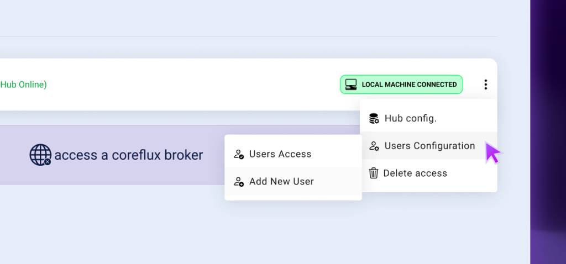Screen dimensions: 566x264
Task: Click the Users Access person-check icon
Action: click(239, 154)
